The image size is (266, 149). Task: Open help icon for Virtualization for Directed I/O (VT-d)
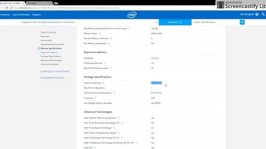[x=136, y=143]
